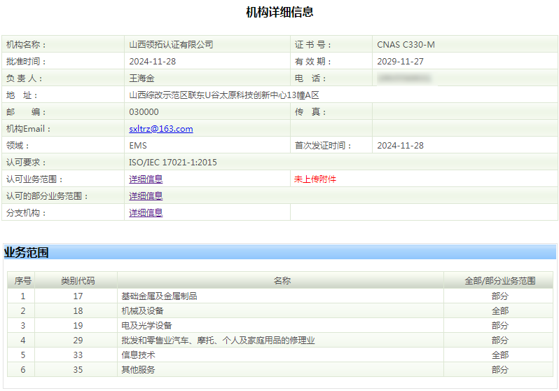Click the 类别代码 column header
This screenshot has width=559, height=391.
[x=78, y=281]
